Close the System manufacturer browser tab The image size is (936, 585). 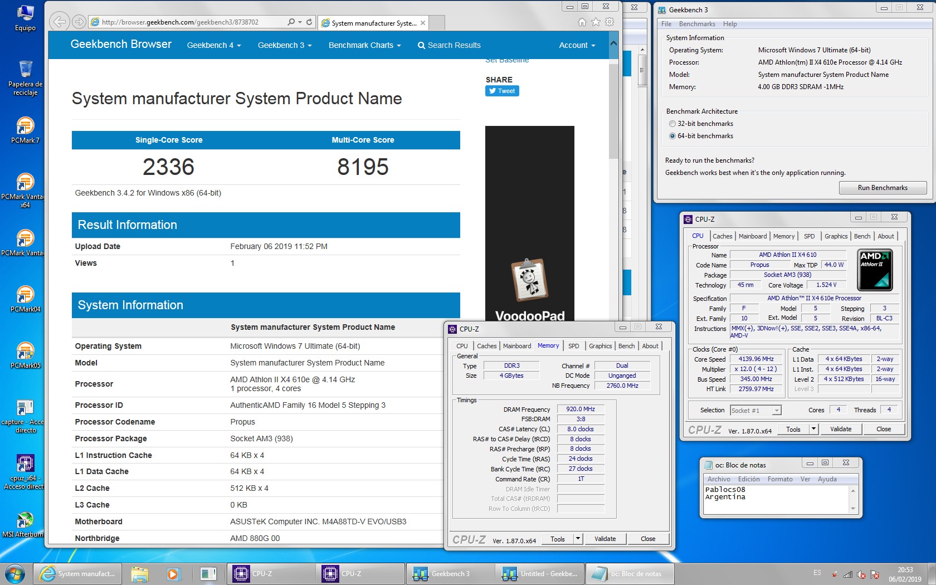tap(423, 23)
